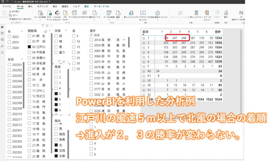This screenshot has height=162, width=272.
Task: Open focus mode icon above 競艇場 slicer
Action: point(47,26)
